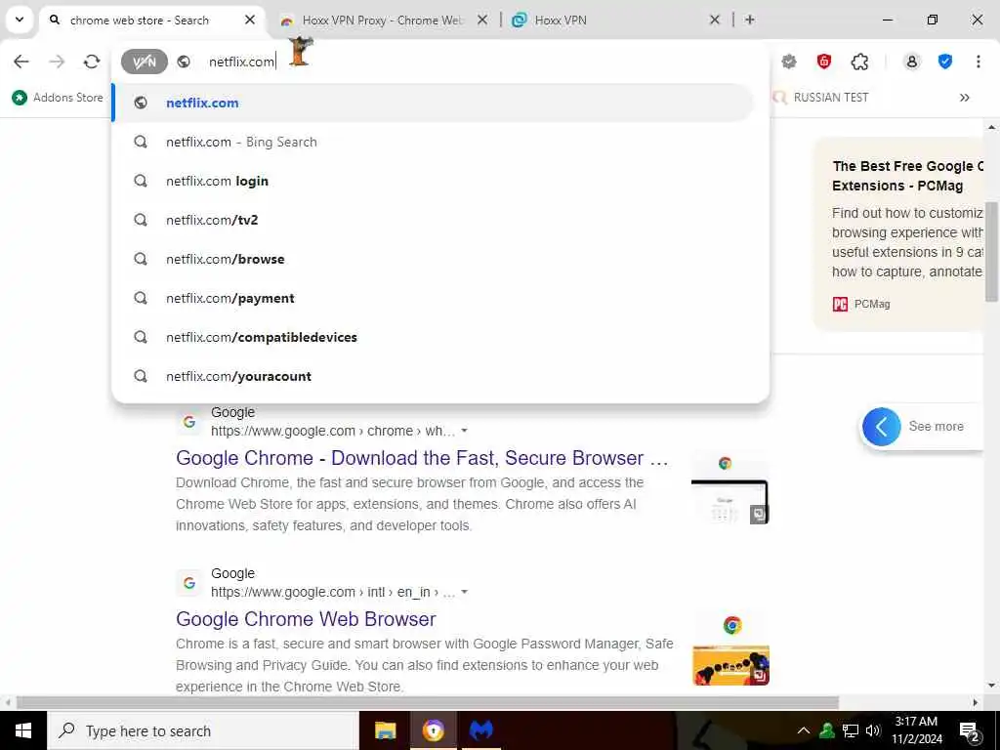Open a new tab with plus button

[x=750, y=20]
